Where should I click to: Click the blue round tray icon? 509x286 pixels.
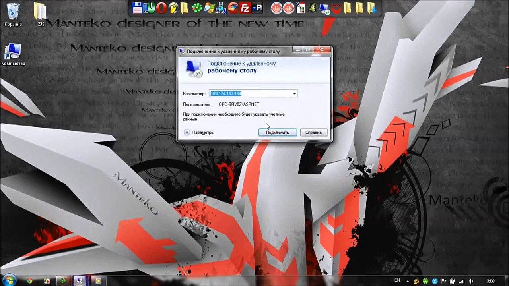pyautogui.click(x=435, y=281)
